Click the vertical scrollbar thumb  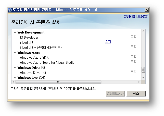[143, 70]
